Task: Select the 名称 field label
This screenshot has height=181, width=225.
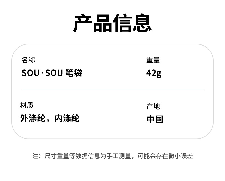Action: pos(28,60)
